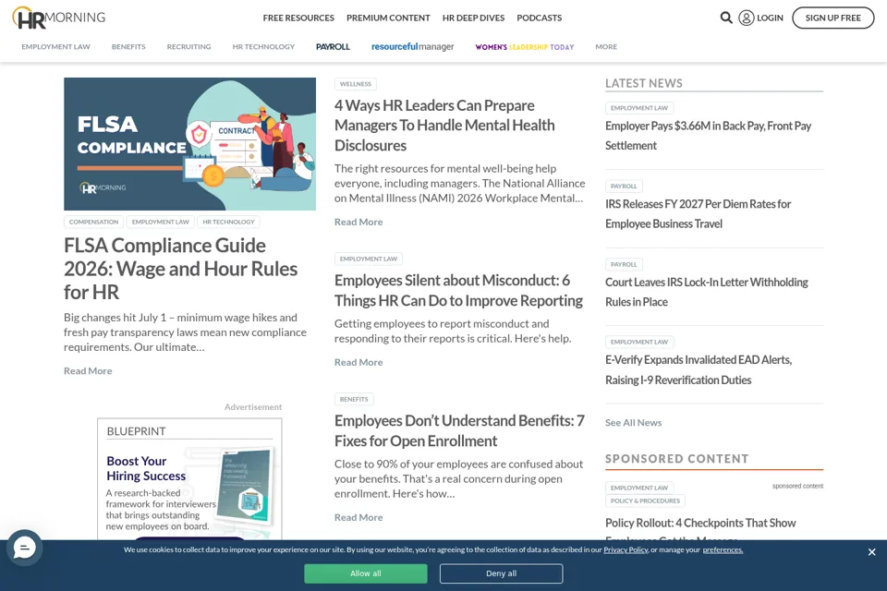Click Read More under Mental Health article
Screen dimensions: 887x591
[x=358, y=223]
